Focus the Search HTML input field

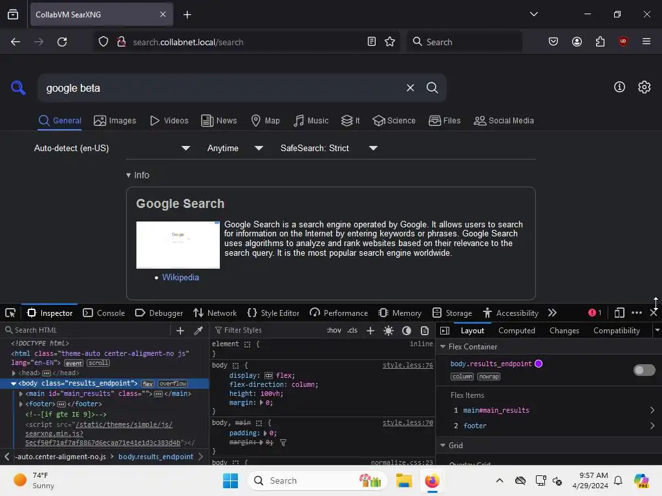[x=87, y=330]
